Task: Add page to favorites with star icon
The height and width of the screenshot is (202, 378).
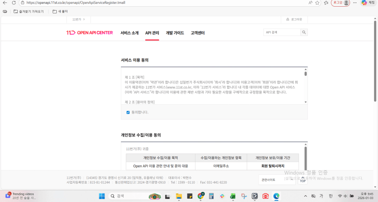Action: coord(317,3)
